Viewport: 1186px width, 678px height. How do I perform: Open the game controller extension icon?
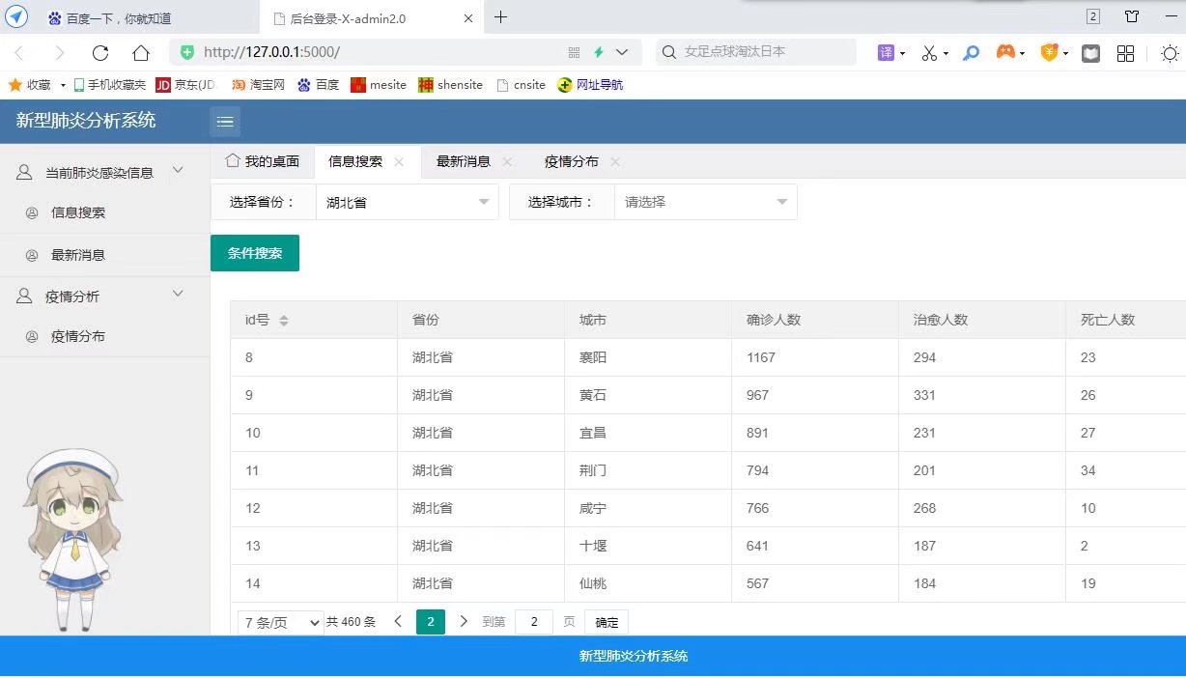click(x=1005, y=52)
